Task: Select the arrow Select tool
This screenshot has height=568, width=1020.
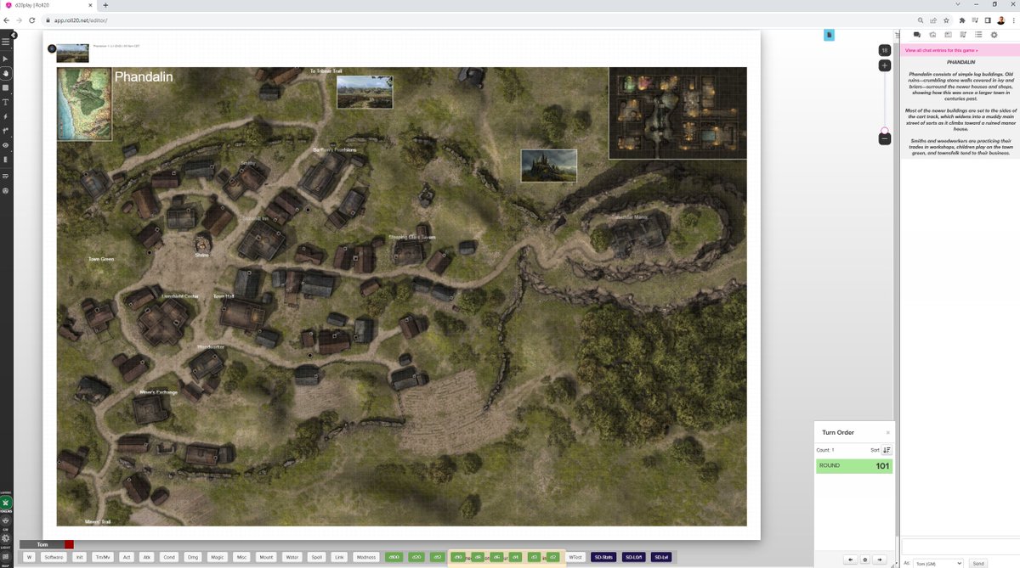Action: click(x=5, y=59)
